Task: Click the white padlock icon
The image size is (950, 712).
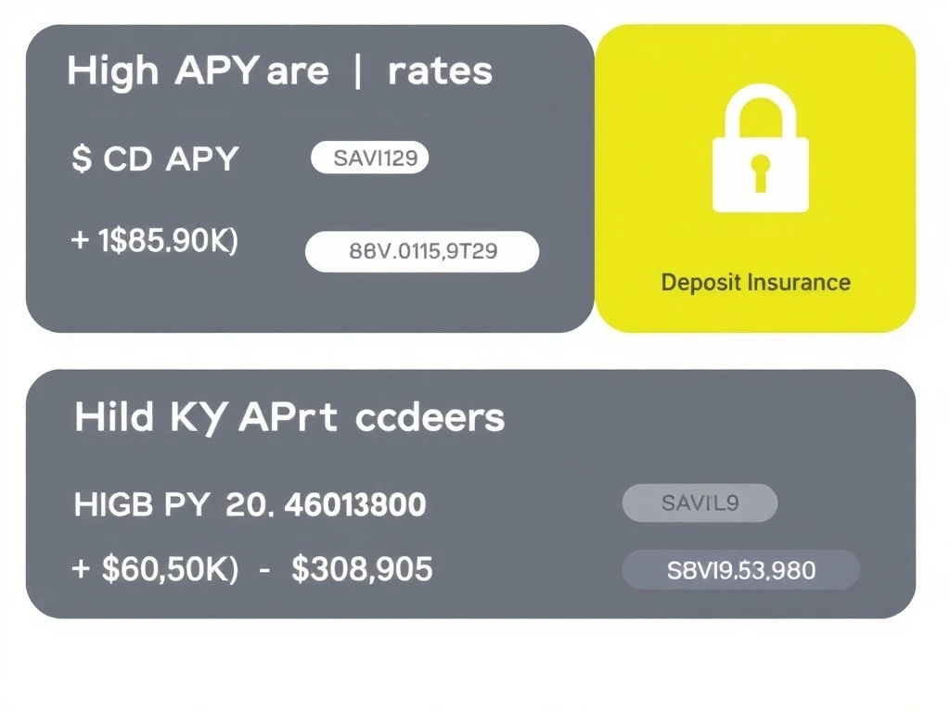Action: coord(761,148)
